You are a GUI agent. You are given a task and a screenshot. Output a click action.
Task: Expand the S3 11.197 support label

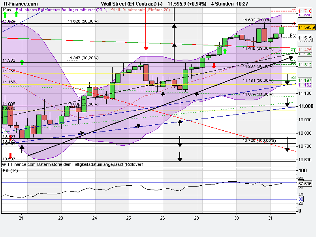305,80
